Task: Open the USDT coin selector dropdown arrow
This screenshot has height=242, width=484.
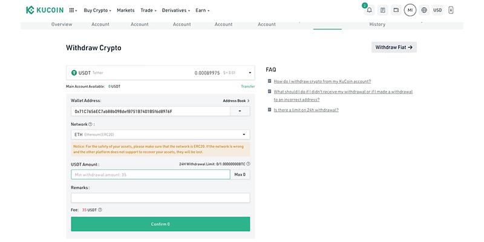Action: 250,73
